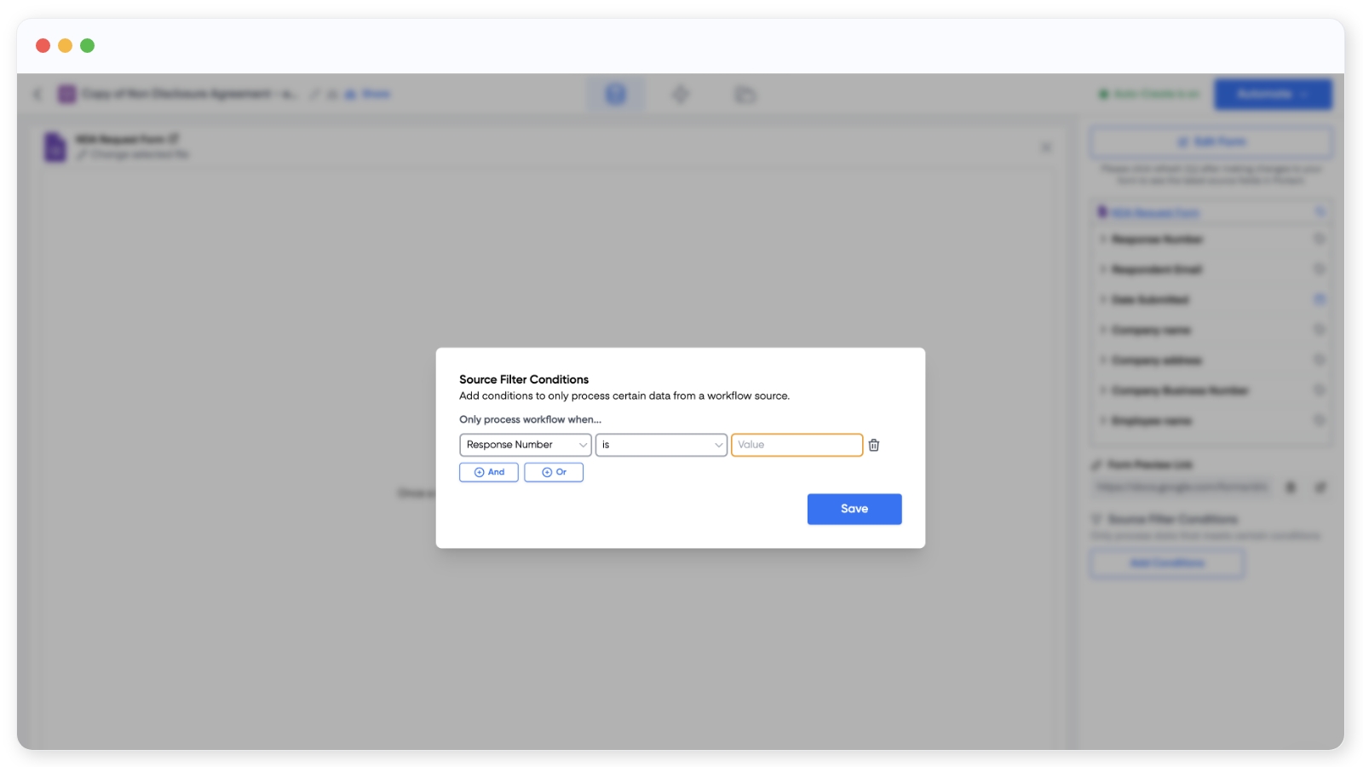
Task: Open the middle workflow step icon
Action: tap(680, 94)
